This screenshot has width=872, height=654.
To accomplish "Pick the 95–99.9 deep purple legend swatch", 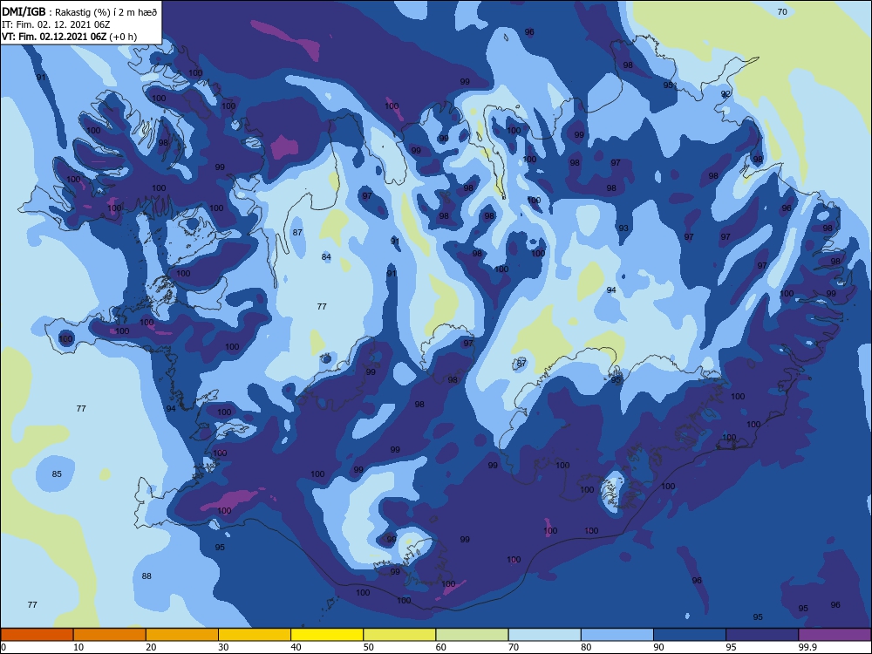I will point(762,635).
